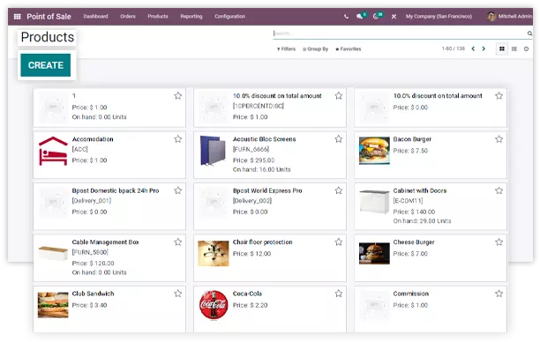Go to next page of products
540x342 pixels.
click(484, 48)
